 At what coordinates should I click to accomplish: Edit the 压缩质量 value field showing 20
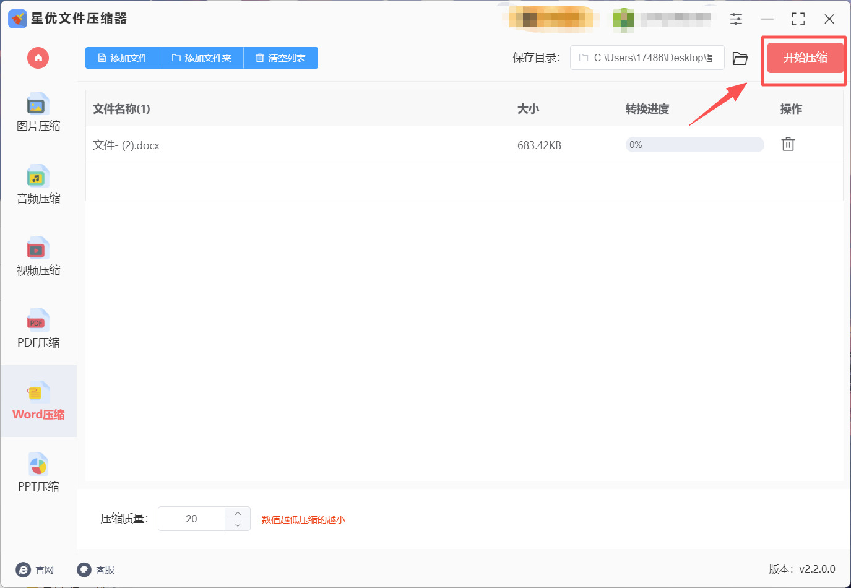coord(191,519)
